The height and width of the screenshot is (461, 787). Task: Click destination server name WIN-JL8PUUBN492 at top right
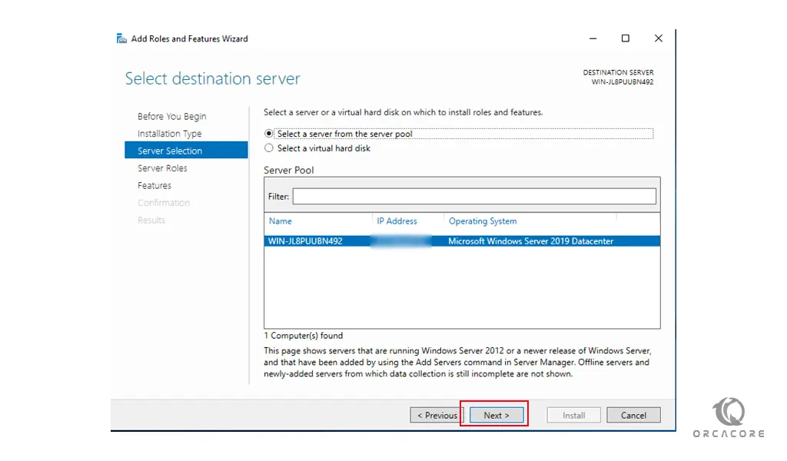(x=623, y=81)
